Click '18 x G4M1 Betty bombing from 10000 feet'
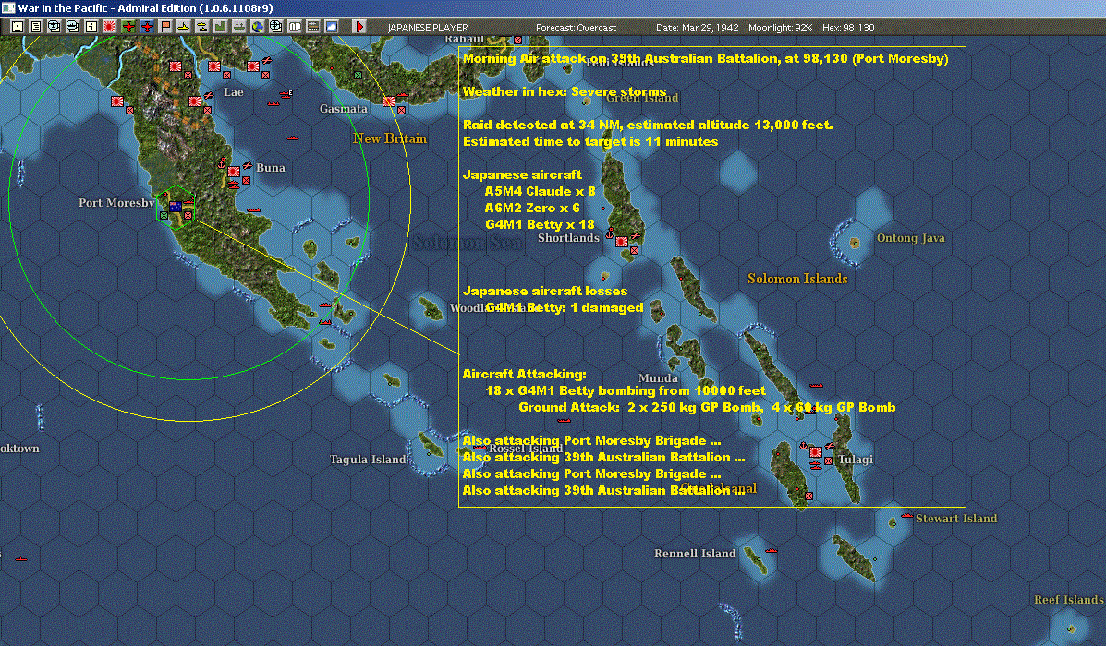 pos(625,390)
